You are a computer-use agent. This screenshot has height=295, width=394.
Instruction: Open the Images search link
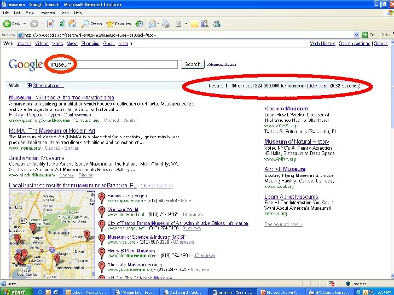(x=25, y=44)
